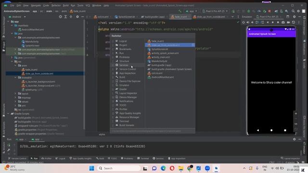Viewport: 308px width, 173px height.
Task: Open the Profiler bottom tool button
Action: tap(46, 159)
